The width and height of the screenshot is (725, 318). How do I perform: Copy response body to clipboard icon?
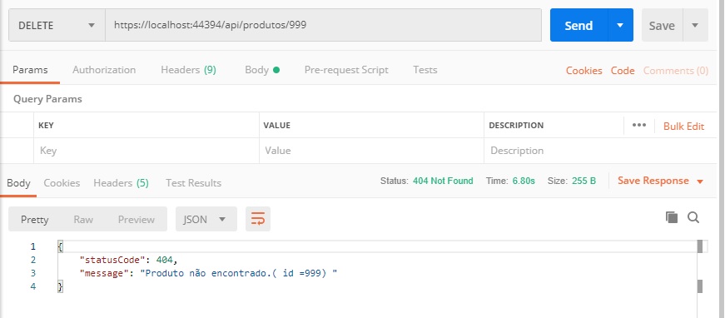coord(672,217)
